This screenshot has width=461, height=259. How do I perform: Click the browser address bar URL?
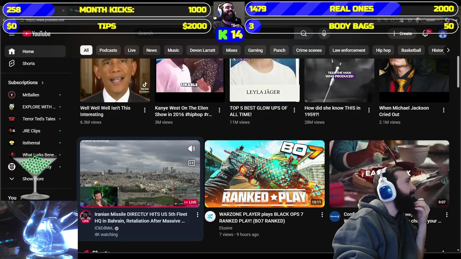pos(45,20)
